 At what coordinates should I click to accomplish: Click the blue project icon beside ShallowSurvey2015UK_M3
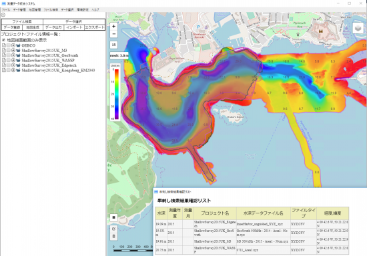click(18, 50)
